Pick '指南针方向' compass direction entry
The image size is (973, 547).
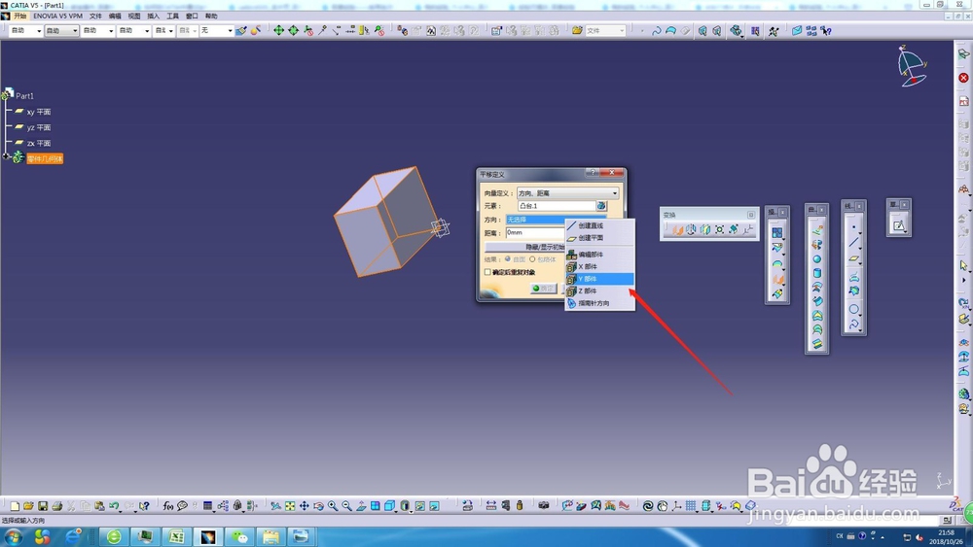pos(599,303)
